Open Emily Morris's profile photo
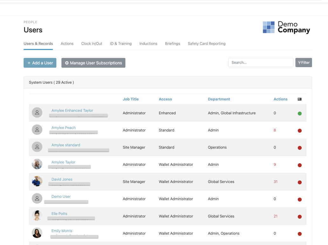The width and height of the screenshot is (328, 245). [37, 233]
